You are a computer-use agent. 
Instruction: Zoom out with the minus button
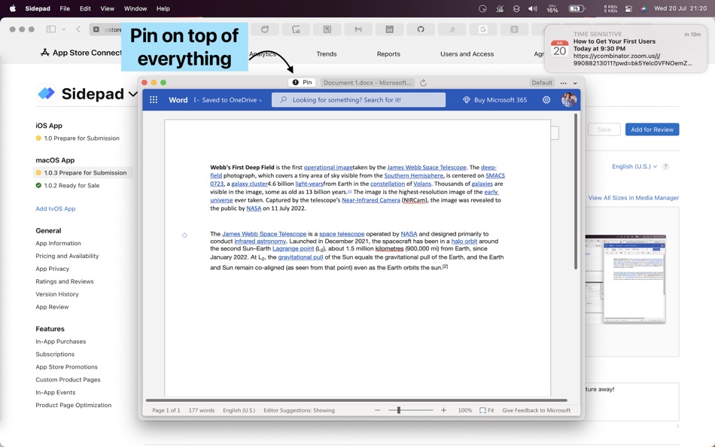point(377,410)
